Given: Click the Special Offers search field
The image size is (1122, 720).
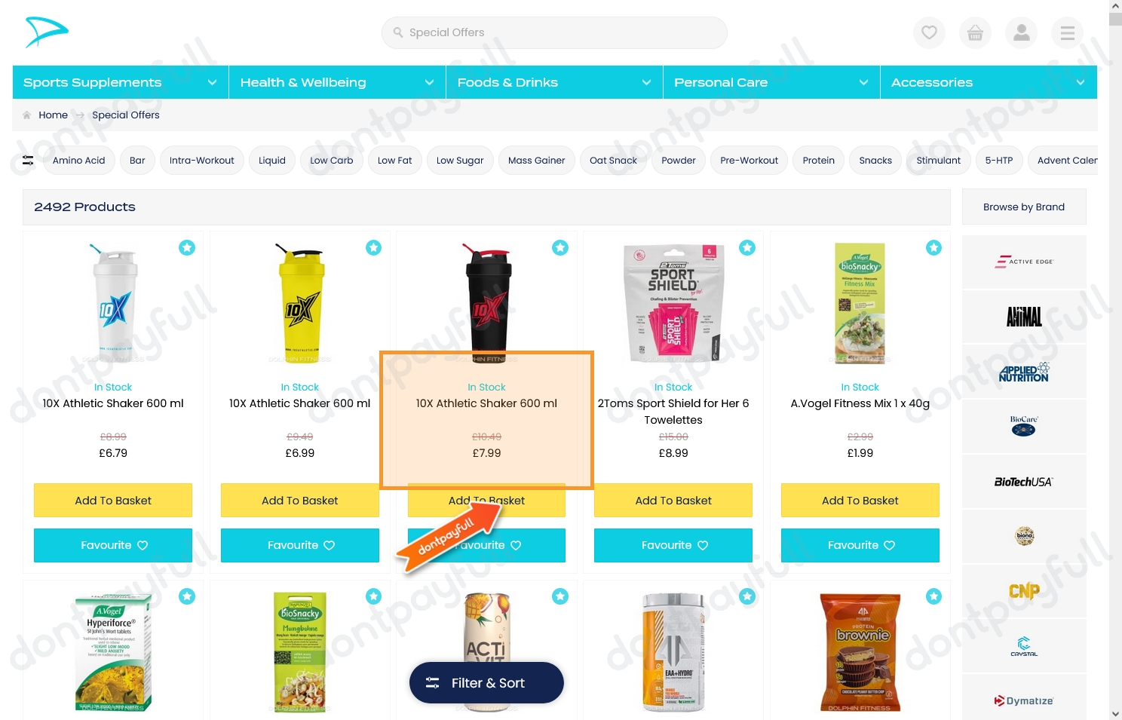Looking at the screenshot, I should [x=554, y=32].
